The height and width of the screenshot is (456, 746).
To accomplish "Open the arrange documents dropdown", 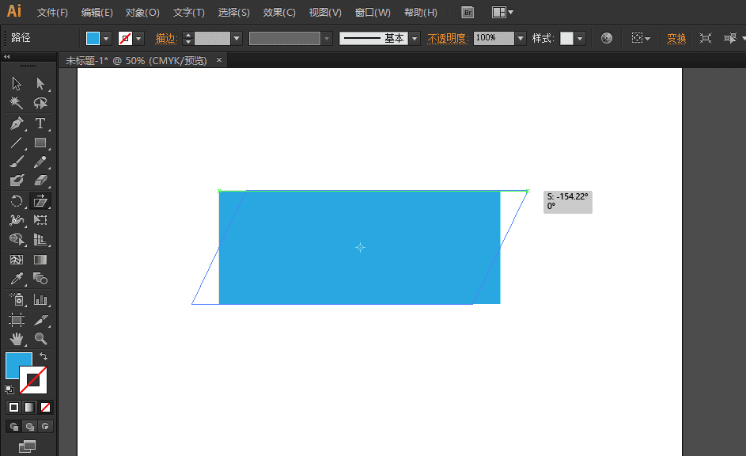I will [x=502, y=13].
